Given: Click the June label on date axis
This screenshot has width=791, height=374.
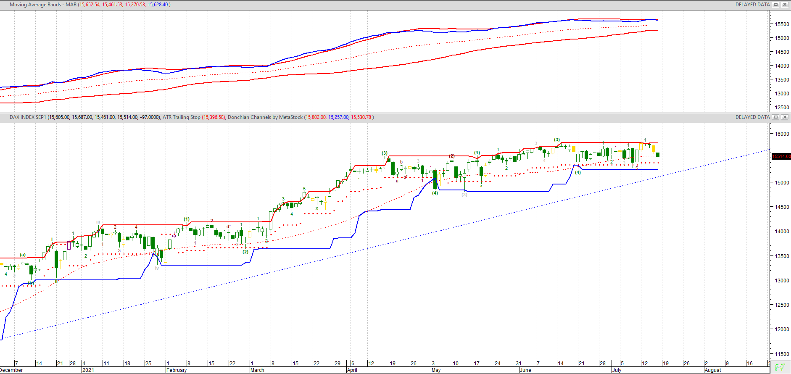Looking at the screenshot, I should (x=525, y=370).
